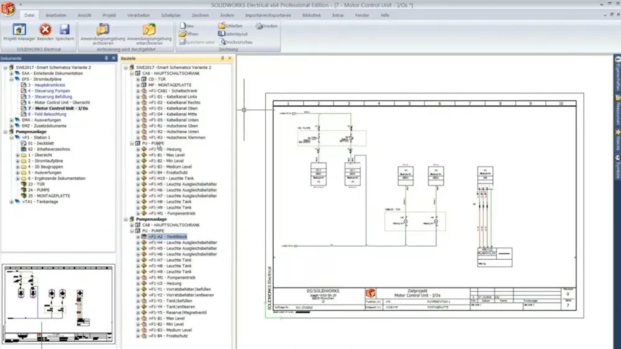Click Schließen in Zeichnung group

coord(230,25)
